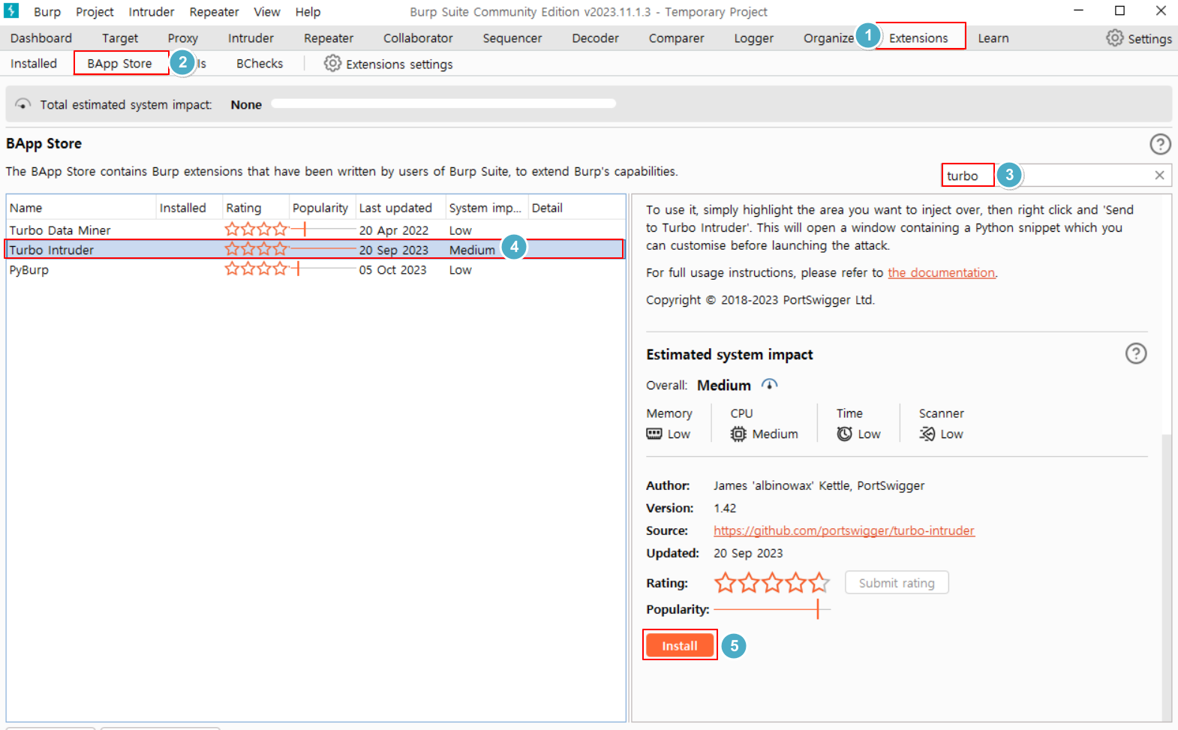
Task: Click the Burp Suite logo icon
Action: [x=11, y=11]
